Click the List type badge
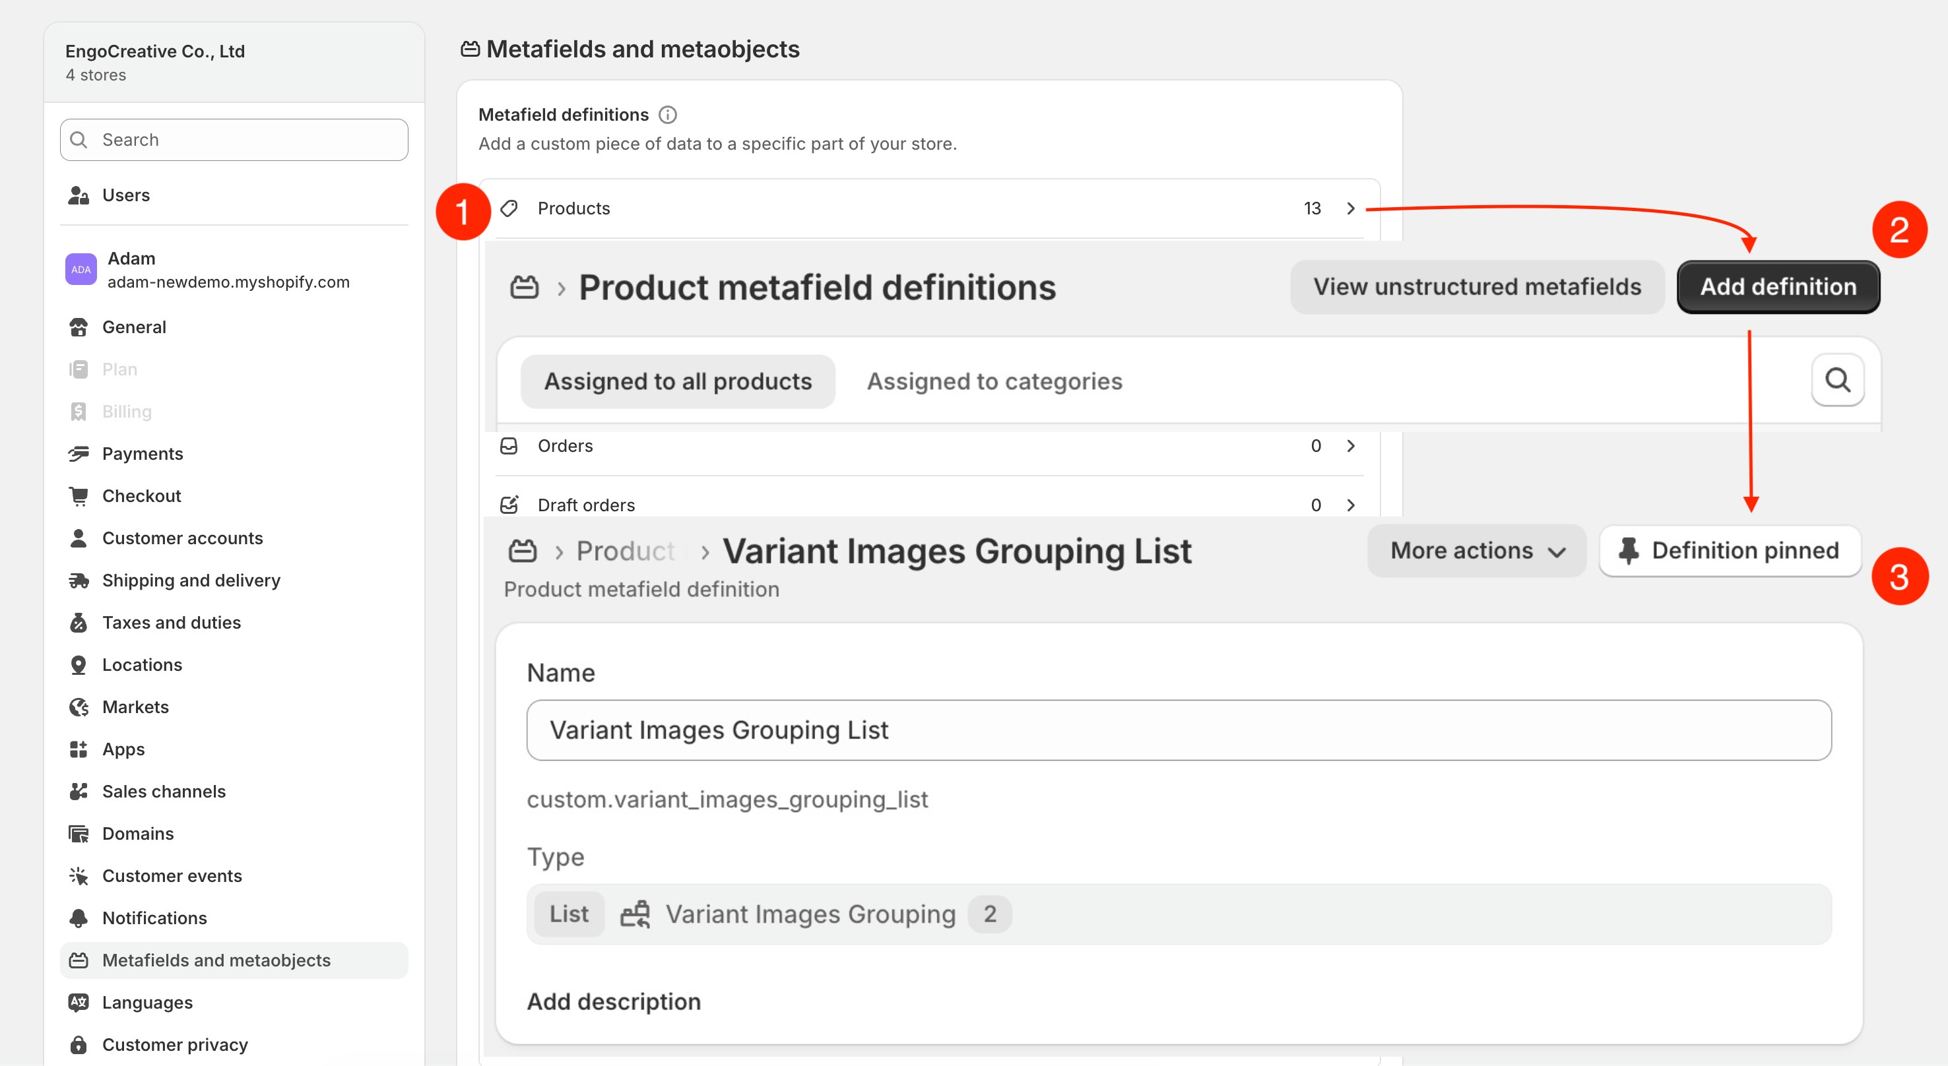The image size is (1948, 1066). coord(569,914)
